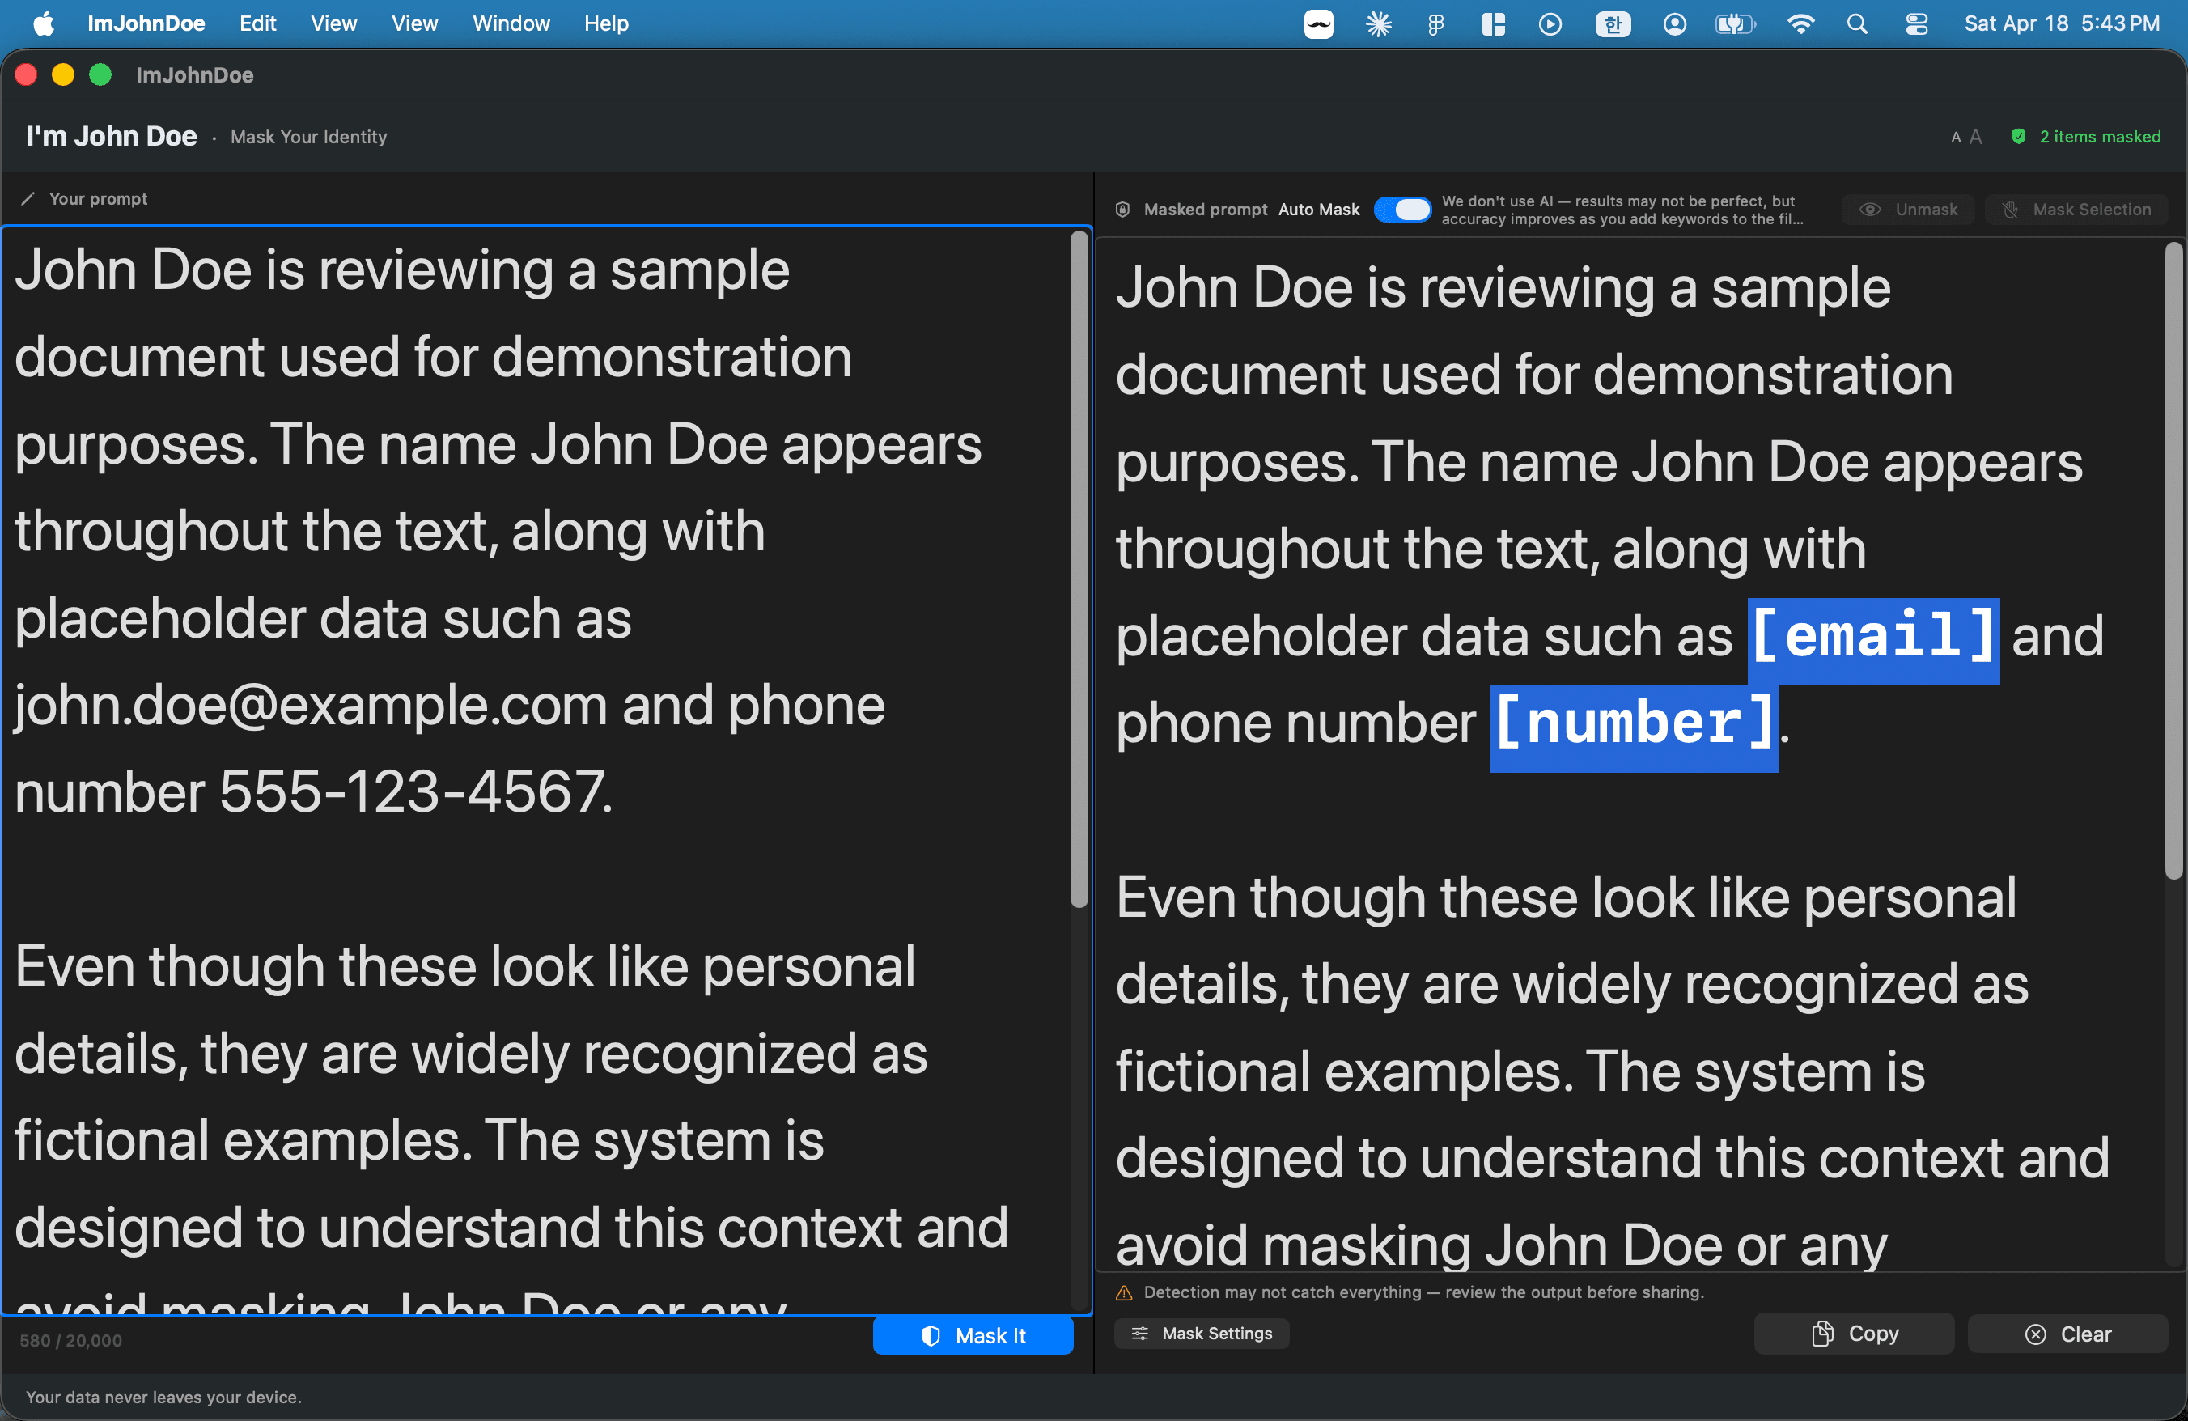
Task: Select the [number] masked placeholder
Action: 1634,724
